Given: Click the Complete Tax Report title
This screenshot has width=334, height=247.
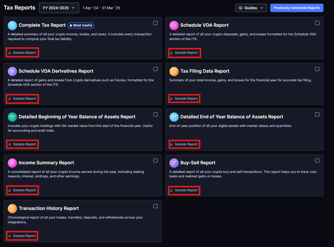Looking at the screenshot, I should pos(42,25).
